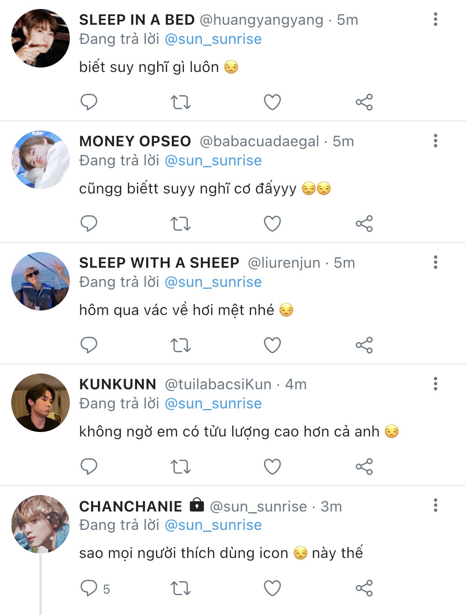Viewport: 466px width, 615px height.
Task: Expand the three-dot menu on CHANCHANIE's tweet
Action: pyautogui.click(x=435, y=505)
